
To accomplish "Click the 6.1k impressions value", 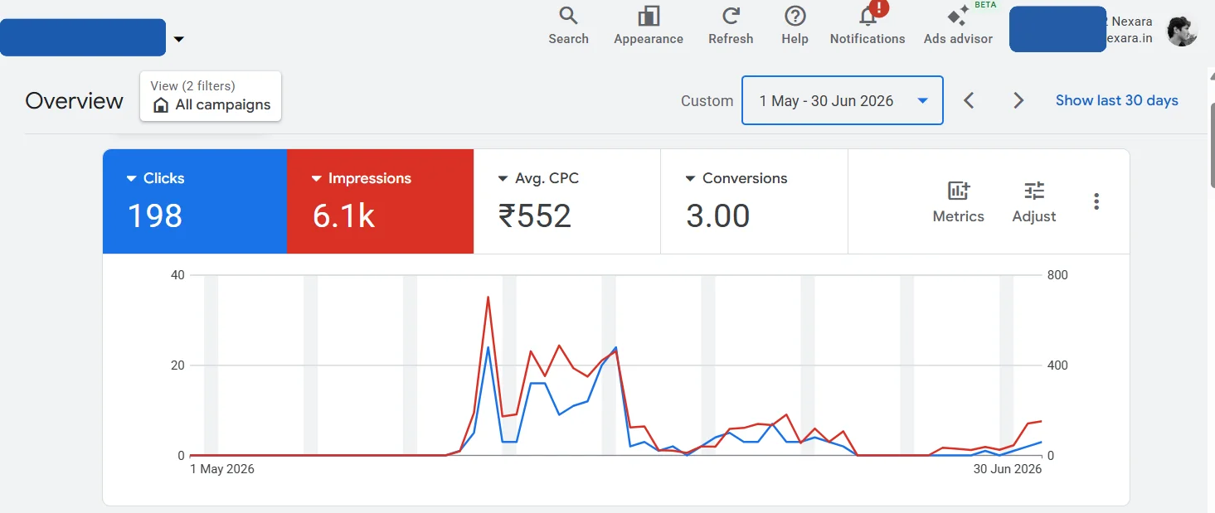I will click(x=343, y=216).
